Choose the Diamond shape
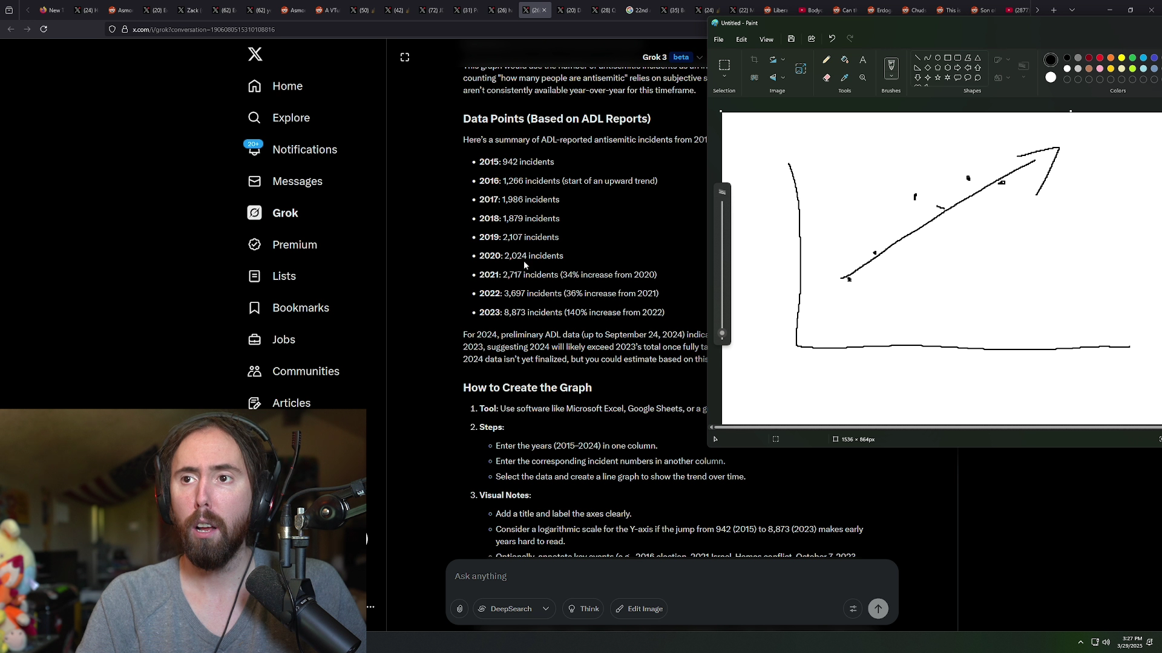The height and width of the screenshot is (653, 1162). [x=928, y=68]
